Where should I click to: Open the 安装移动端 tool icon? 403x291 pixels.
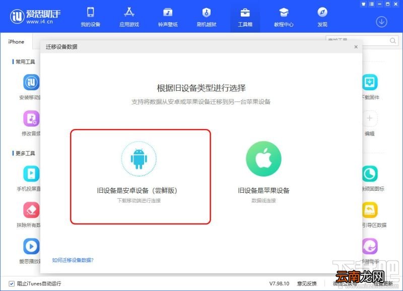31,82
